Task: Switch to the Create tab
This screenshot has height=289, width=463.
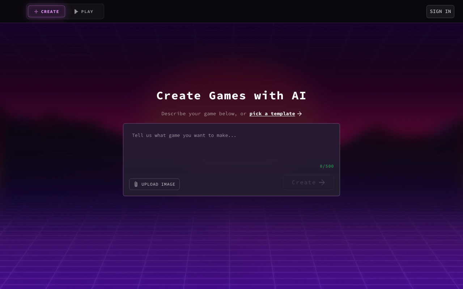Action: pyautogui.click(x=46, y=12)
